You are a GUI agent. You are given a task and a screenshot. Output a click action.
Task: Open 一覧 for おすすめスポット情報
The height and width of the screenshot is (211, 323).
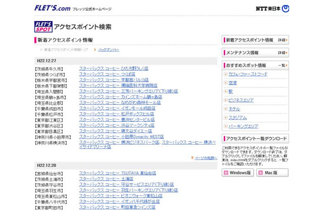click(283, 65)
